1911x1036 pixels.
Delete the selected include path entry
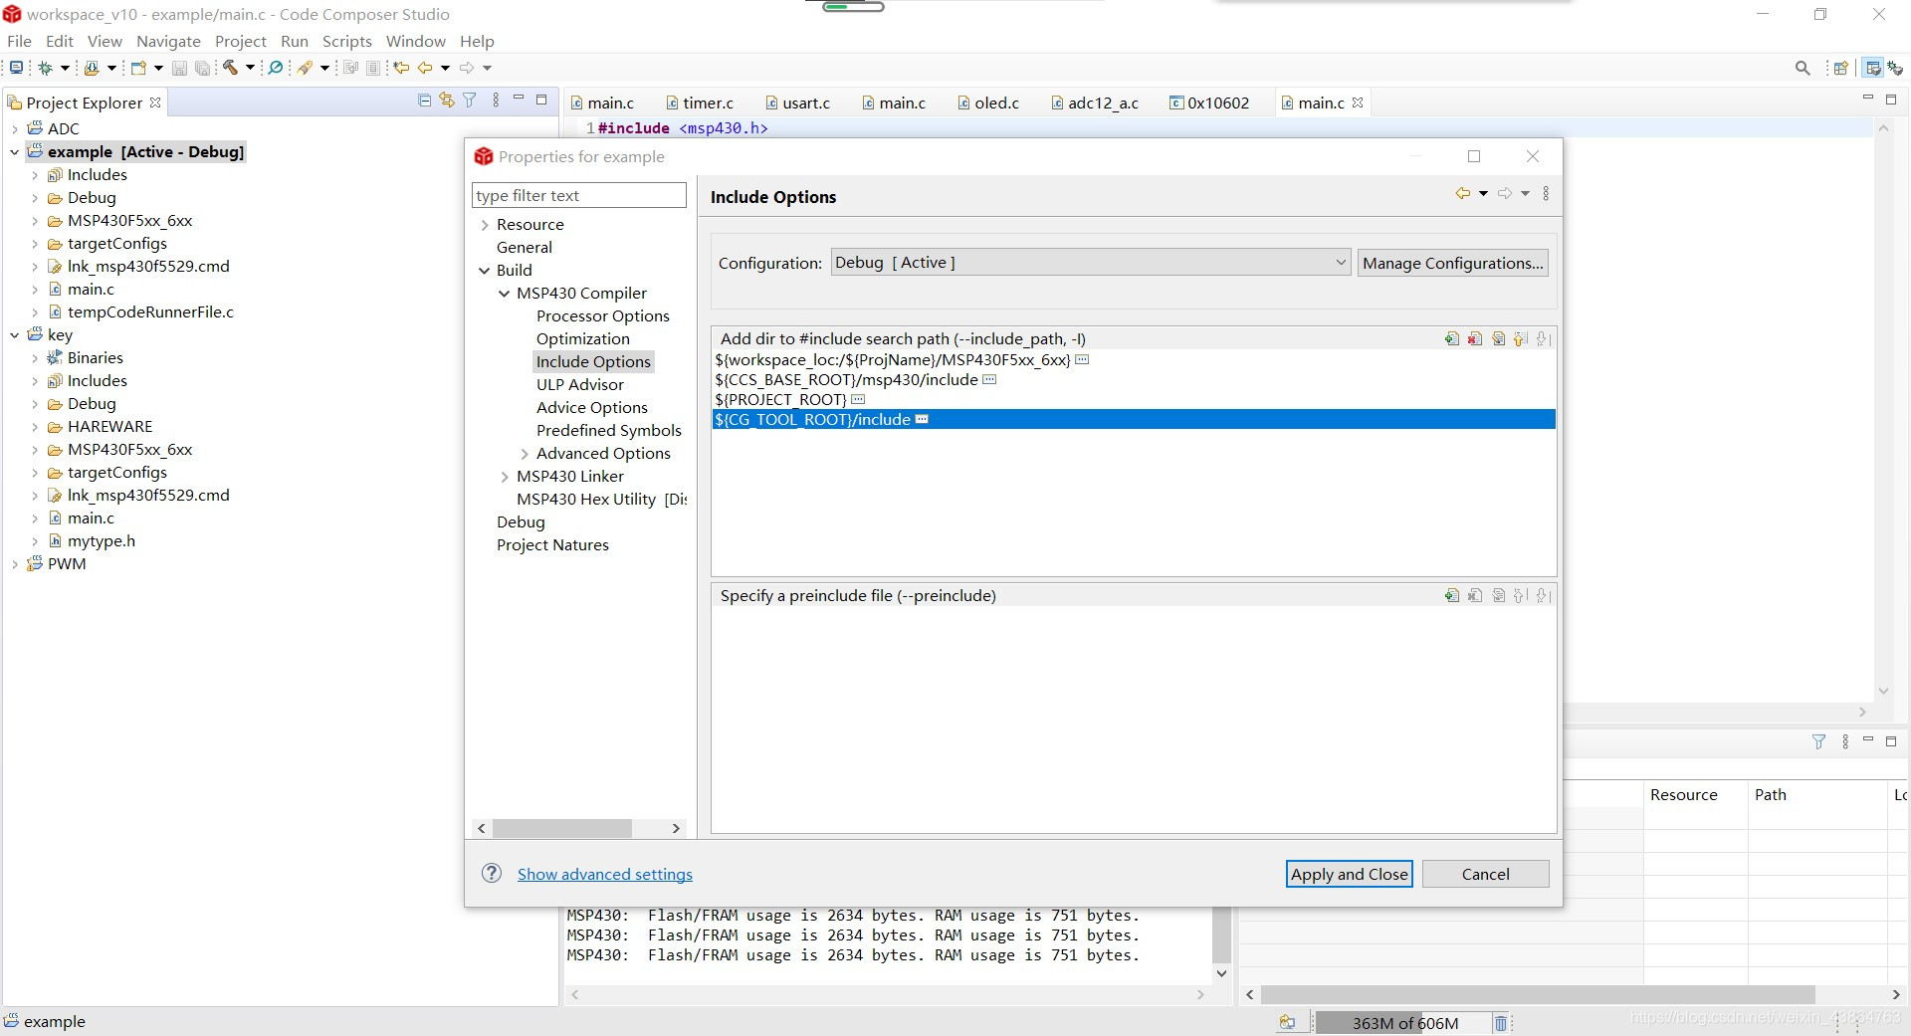point(1475,339)
